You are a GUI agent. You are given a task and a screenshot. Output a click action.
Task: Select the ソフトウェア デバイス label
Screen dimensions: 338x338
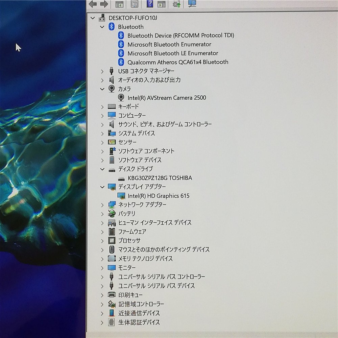point(140,160)
